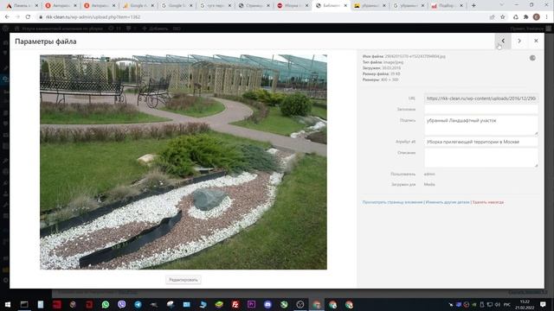This screenshot has width=554, height=311.
Task: Edit the caption 'убранный Ландшафтный участок'
Action: coord(481,125)
